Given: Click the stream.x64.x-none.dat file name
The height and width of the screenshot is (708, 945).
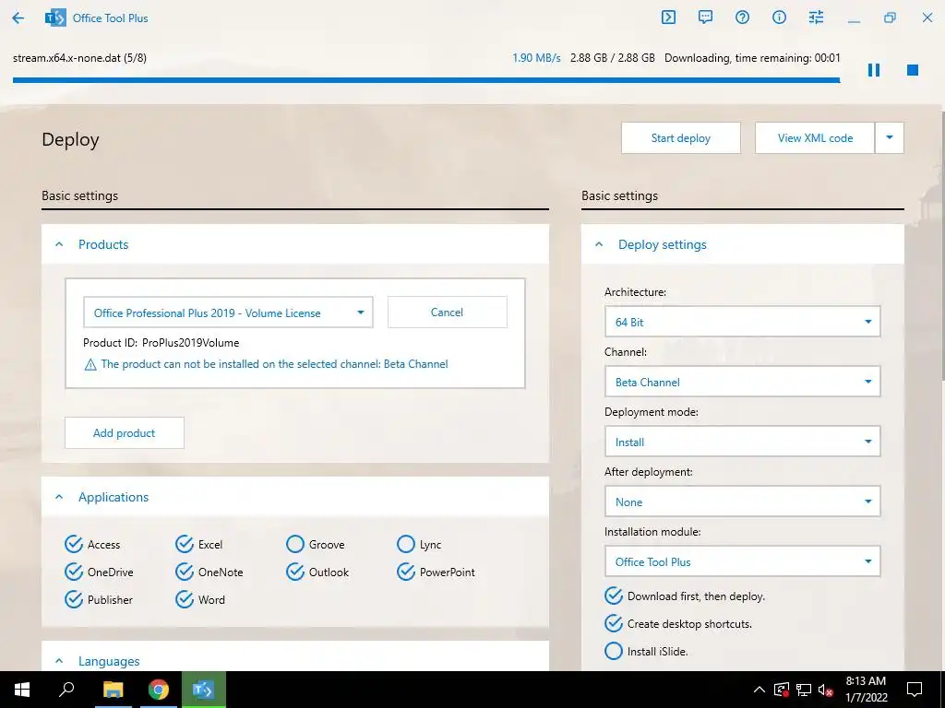Looking at the screenshot, I should point(79,58).
